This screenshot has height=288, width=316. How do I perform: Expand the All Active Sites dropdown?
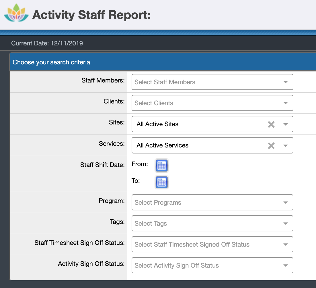285,124
